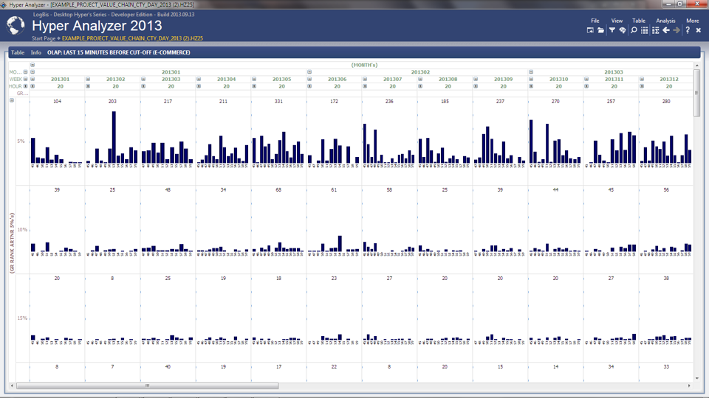Collapse month 201303 column group
Viewport: 709px width, 398px height.
click(531, 72)
